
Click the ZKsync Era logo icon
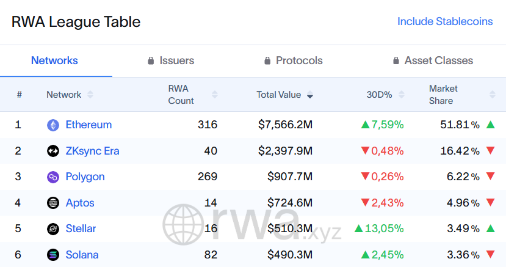click(53, 151)
